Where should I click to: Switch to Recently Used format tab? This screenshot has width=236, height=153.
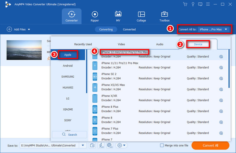83,44
